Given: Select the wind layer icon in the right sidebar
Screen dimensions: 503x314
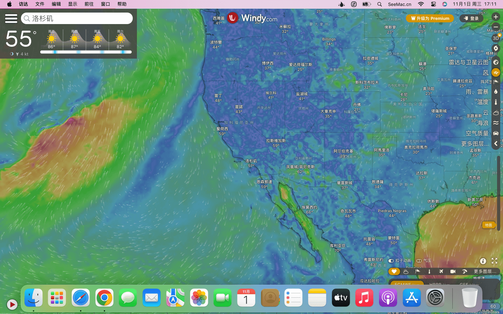Looking at the screenshot, I should 496,73.
